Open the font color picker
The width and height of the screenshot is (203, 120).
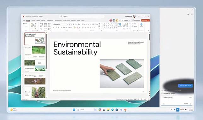tap(78, 27)
